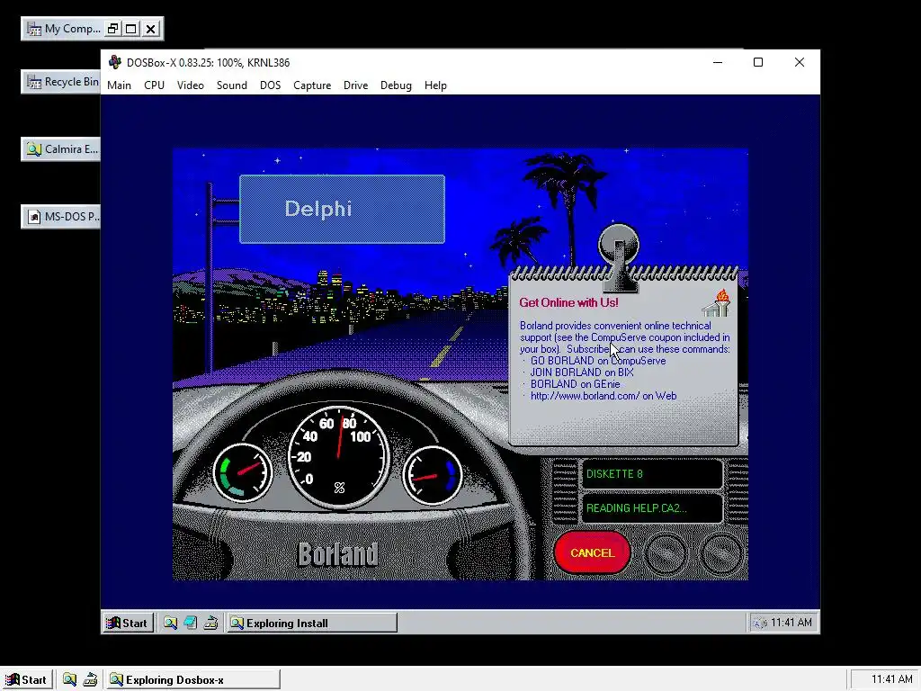Click the outer taskbar Start button

point(26,680)
